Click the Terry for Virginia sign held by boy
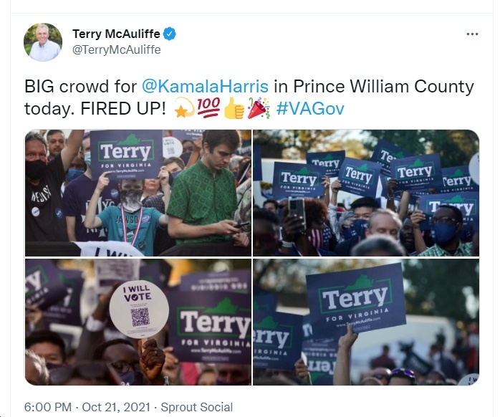The width and height of the screenshot is (500, 417). click(x=126, y=155)
